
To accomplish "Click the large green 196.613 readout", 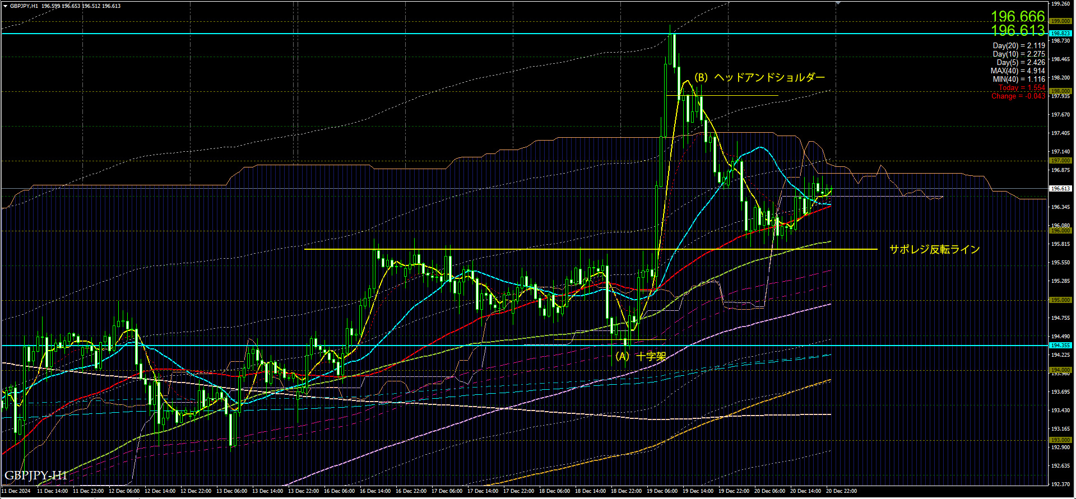I will [1018, 30].
